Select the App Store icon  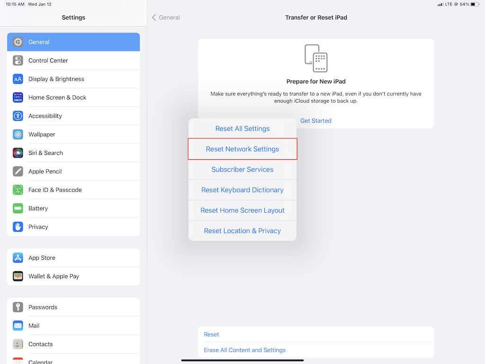tap(18, 257)
